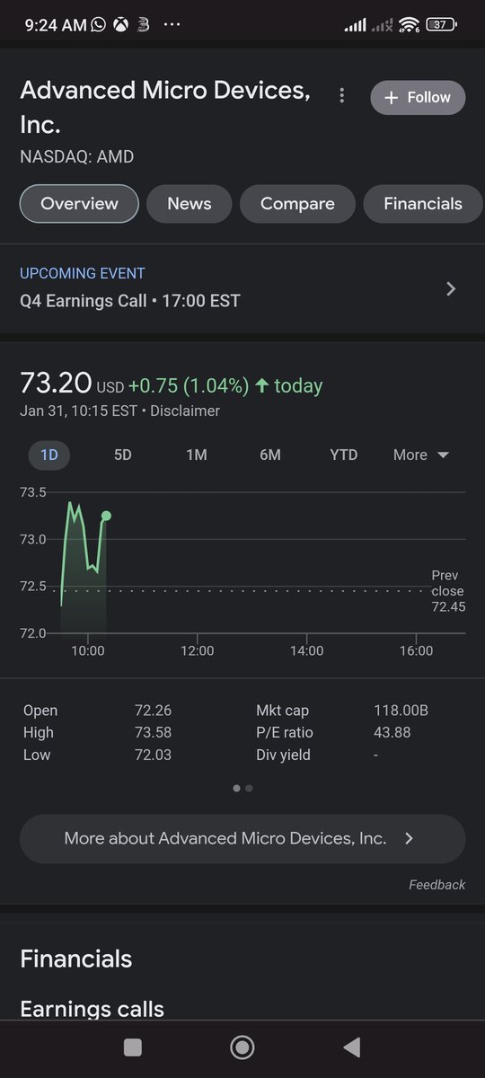
Task: Select the 1D chart range
Action: tap(48, 455)
